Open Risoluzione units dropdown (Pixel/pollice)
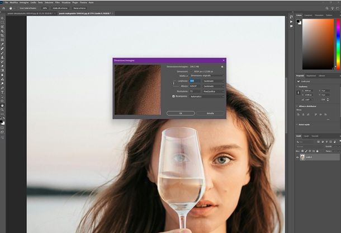This screenshot has width=341, height=233. coord(214,91)
